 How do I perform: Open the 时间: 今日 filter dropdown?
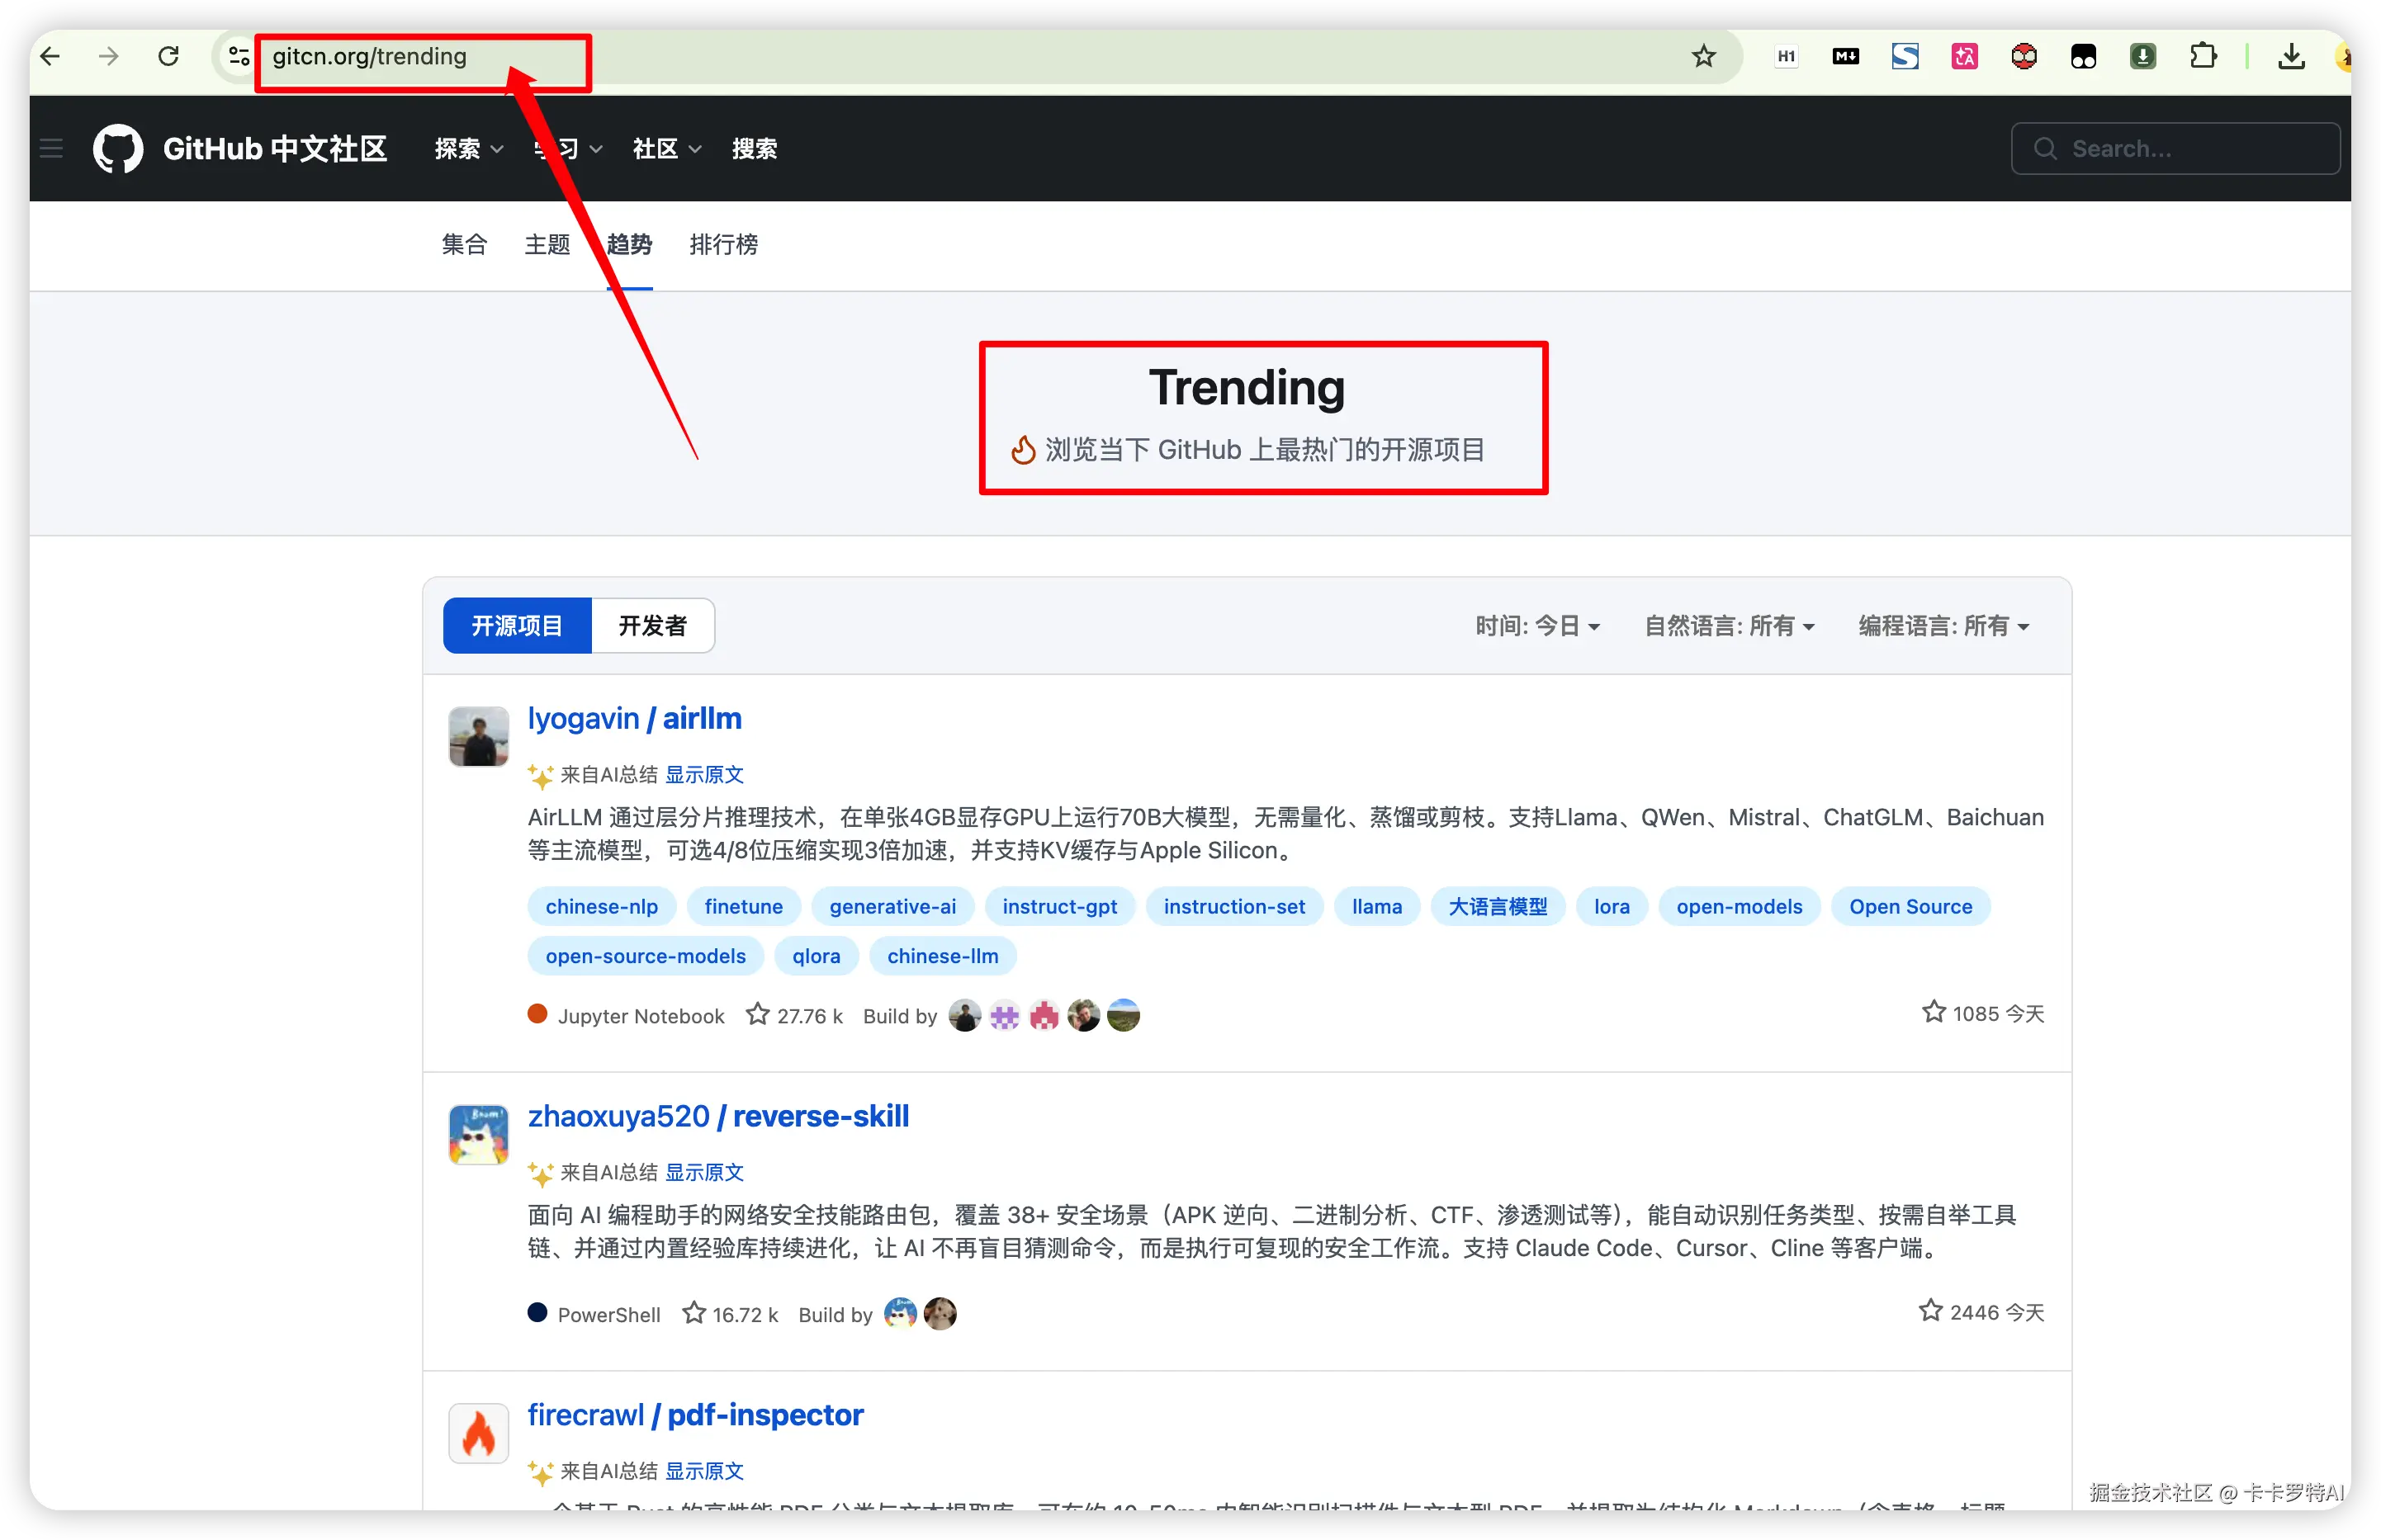(x=1537, y=626)
